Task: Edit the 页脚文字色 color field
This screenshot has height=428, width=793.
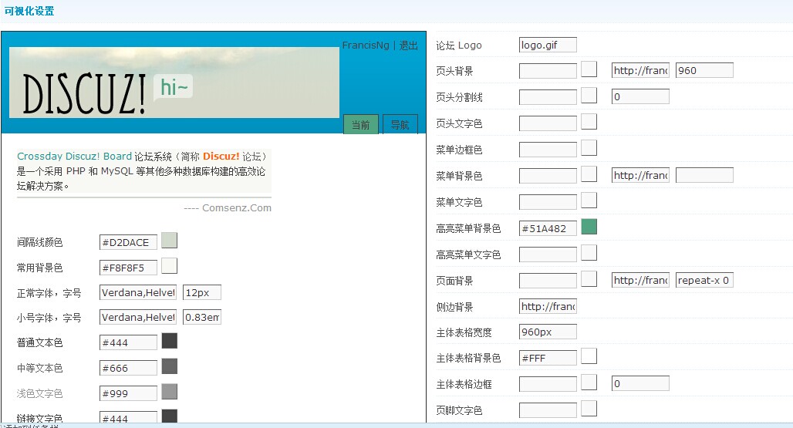Action: click(x=548, y=410)
